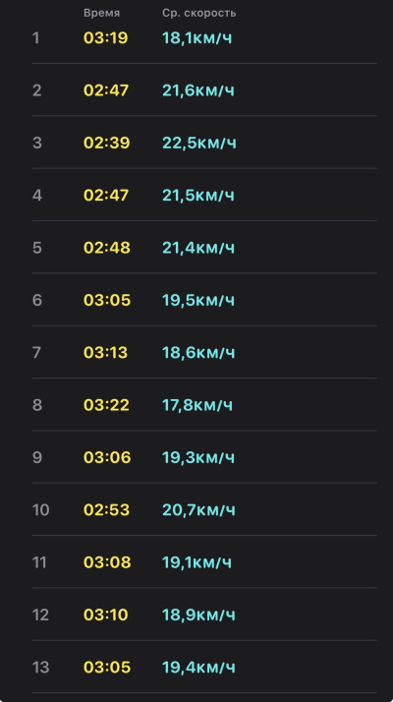Select the Ср. скорость column header

(199, 14)
